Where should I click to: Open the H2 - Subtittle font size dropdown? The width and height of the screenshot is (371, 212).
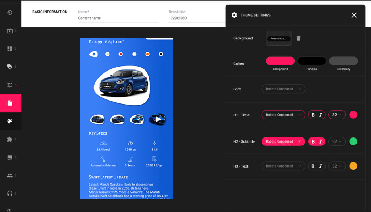pyautogui.click(x=337, y=141)
